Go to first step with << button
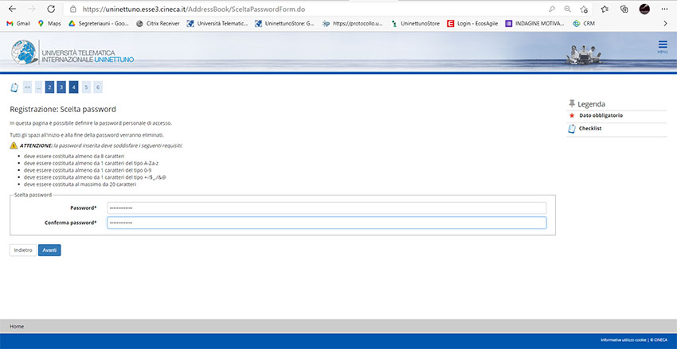The height and width of the screenshot is (349, 677). tap(27, 87)
